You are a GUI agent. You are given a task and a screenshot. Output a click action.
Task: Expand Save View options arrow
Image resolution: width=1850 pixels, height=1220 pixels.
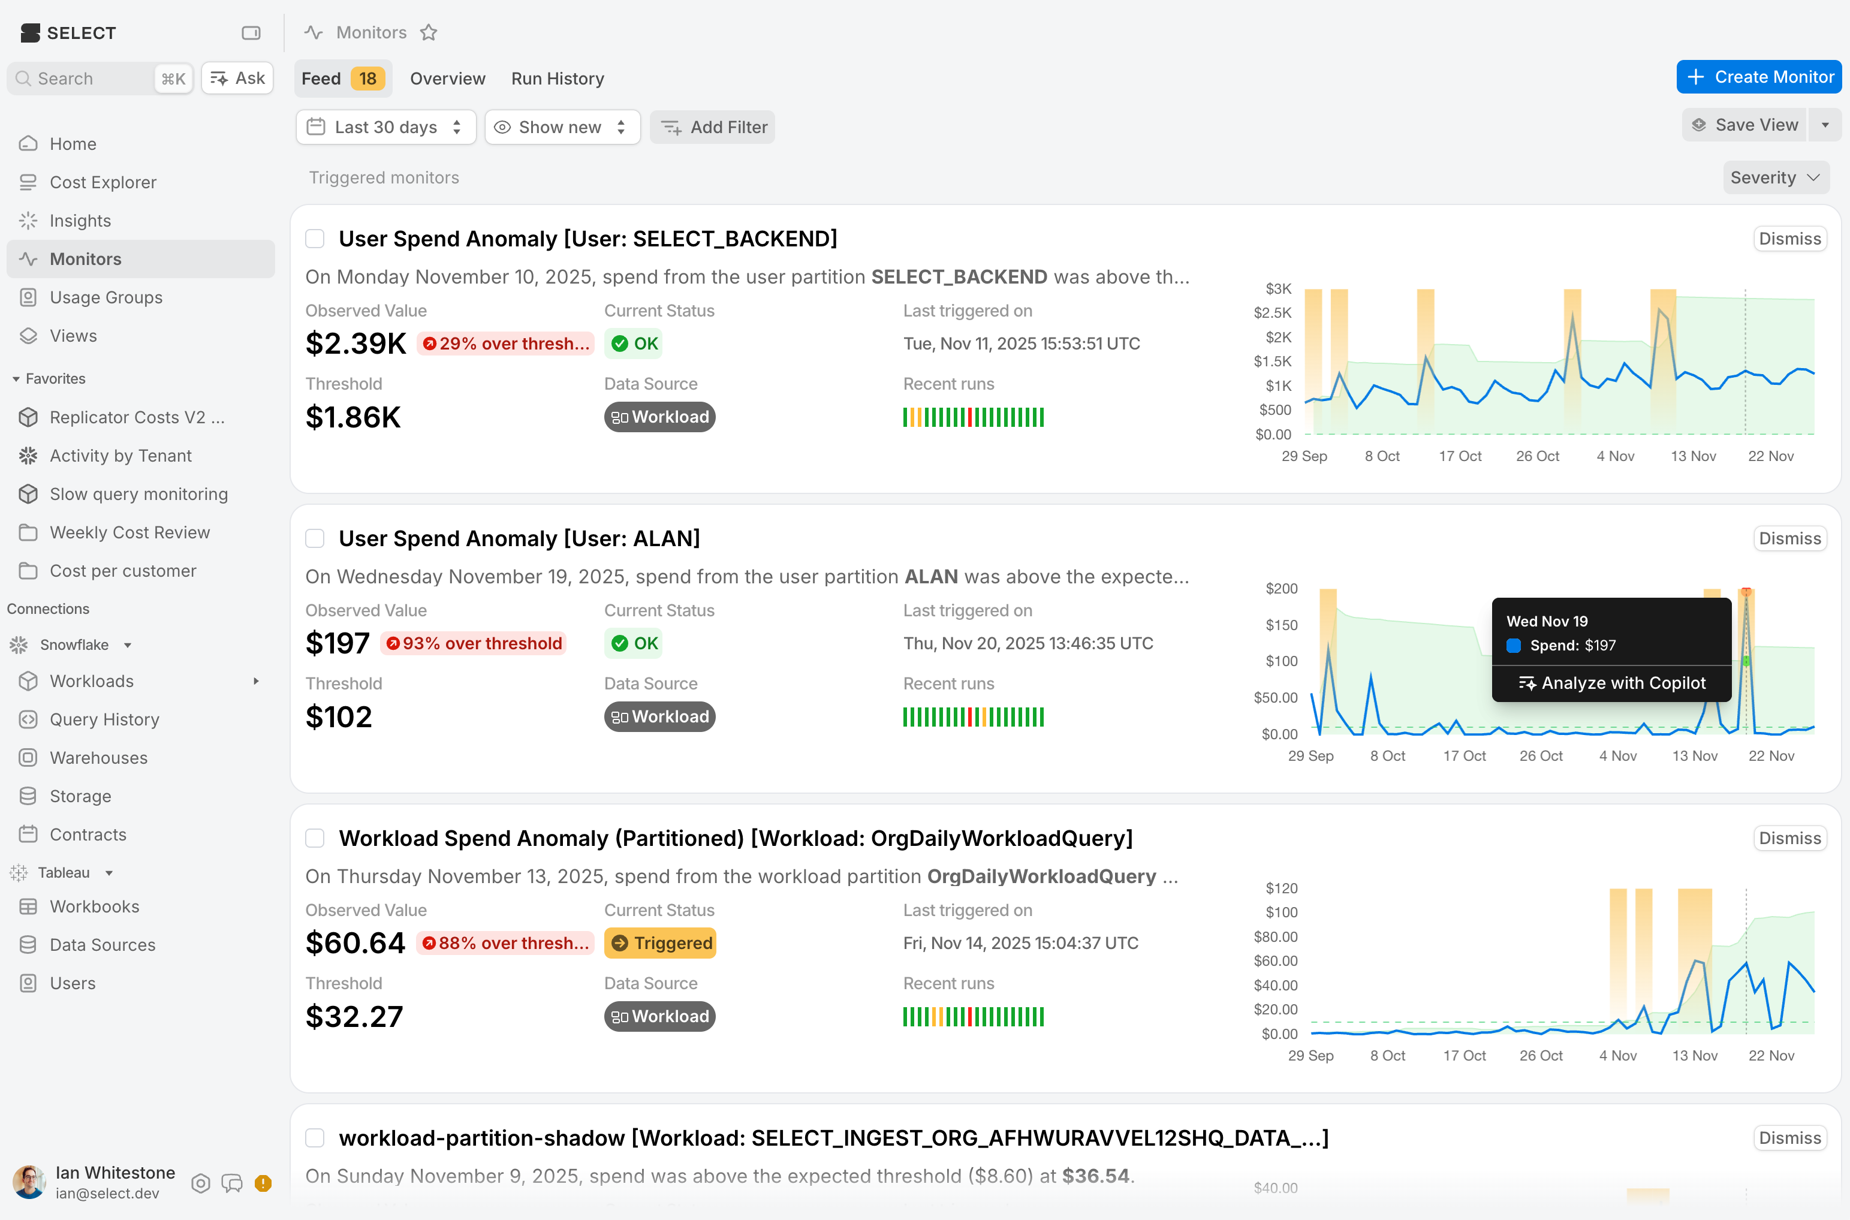[x=1825, y=125]
